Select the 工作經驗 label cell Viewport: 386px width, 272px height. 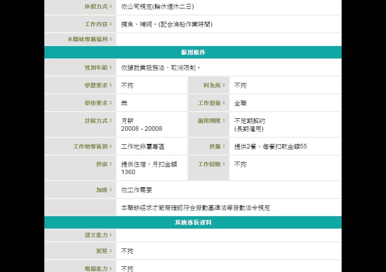pos(209,164)
